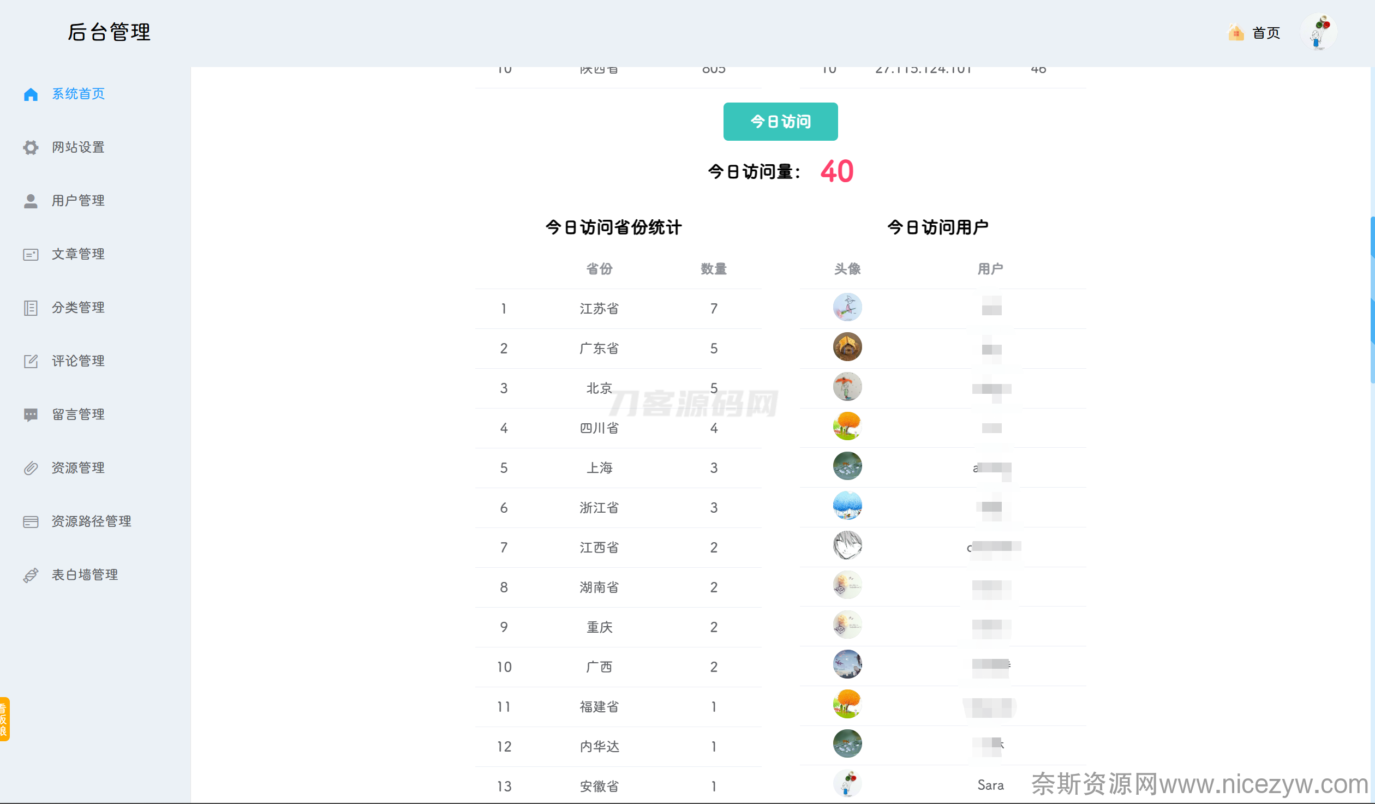
Task: Open the 资源路径管理 menu item
Action: coord(91,521)
